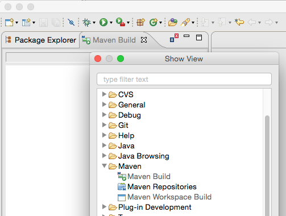
Task: Click the Save All icon
Action: pyautogui.click(x=56, y=22)
